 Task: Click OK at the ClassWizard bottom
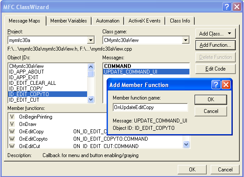point(192,170)
